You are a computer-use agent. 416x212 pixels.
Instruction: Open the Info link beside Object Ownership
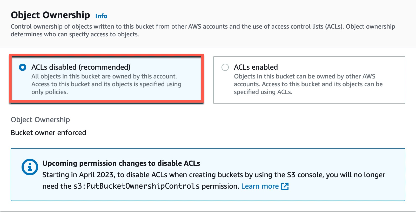pos(101,16)
